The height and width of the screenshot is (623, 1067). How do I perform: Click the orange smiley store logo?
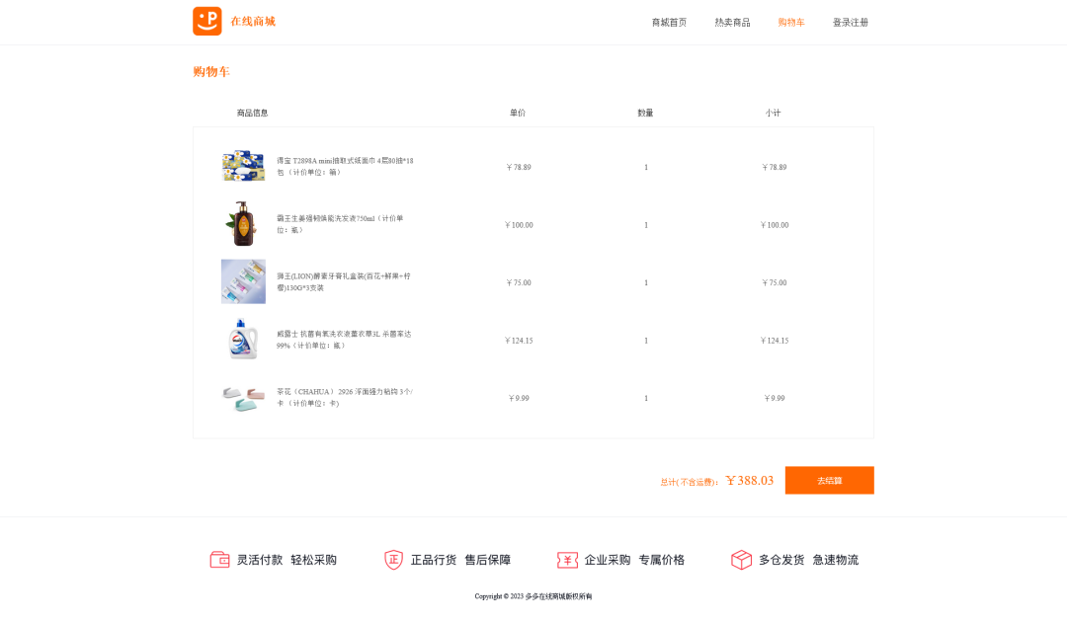point(206,21)
